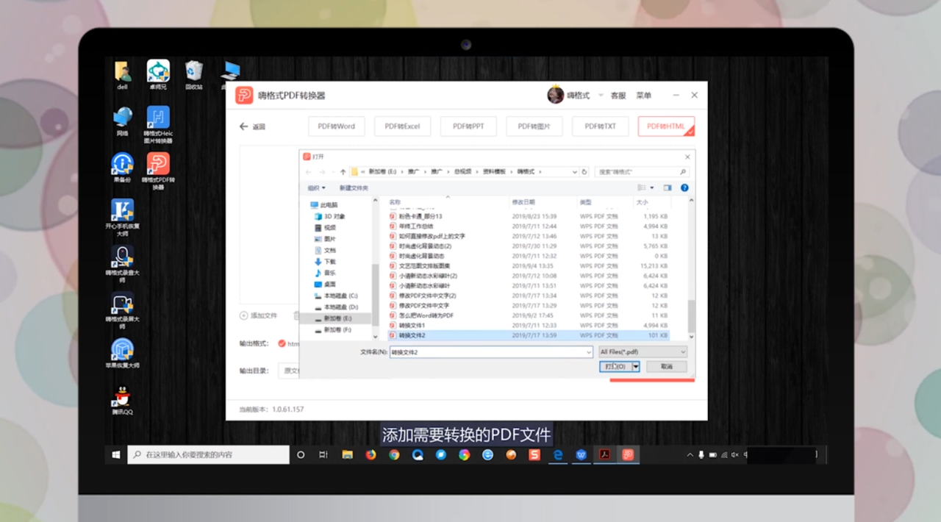Select the file 粉色卡通_部分13
The height and width of the screenshot is (522, 941).
(415, 216)
